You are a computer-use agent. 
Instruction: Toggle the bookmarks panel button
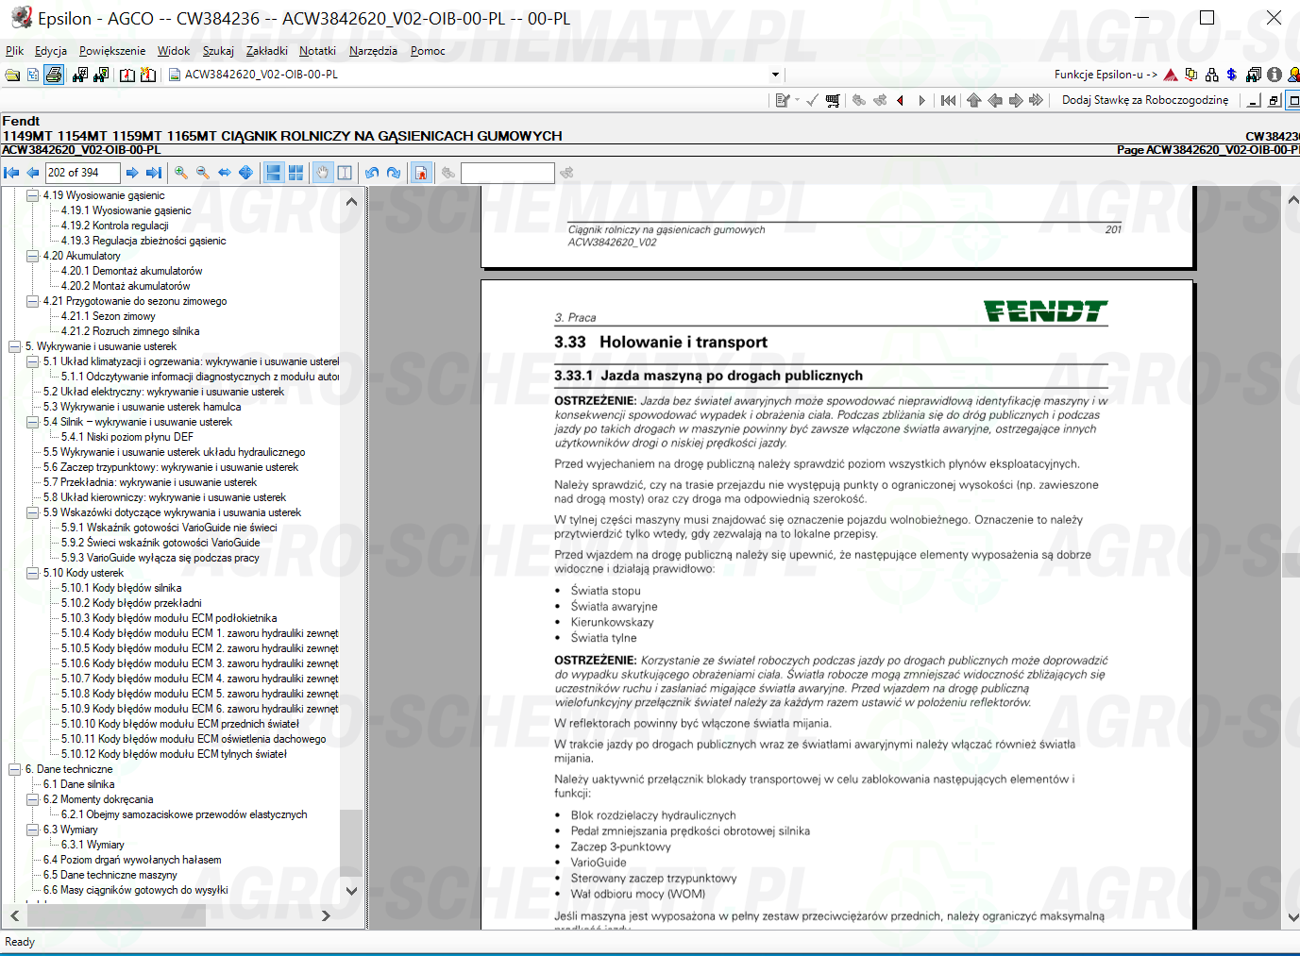pyautogui.click(x=421, y=173)
